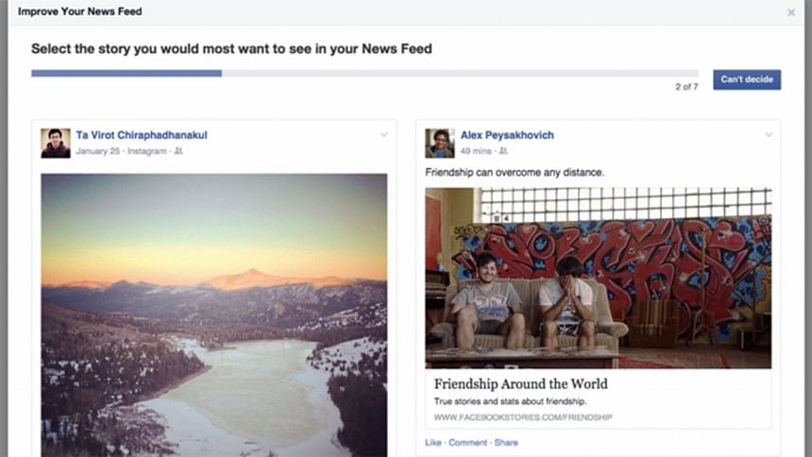Click Ta Virot Chiraphadhanakul's profile picture
This screenshot has width=812, height=457.
pos(56,143)
